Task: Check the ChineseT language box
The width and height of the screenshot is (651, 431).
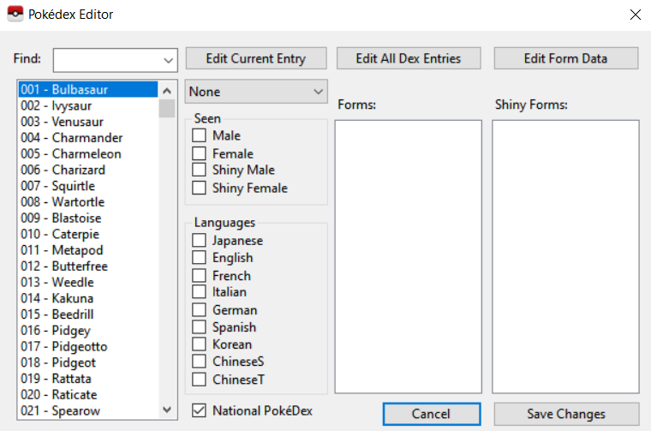Action: click(x=199, y=379)
